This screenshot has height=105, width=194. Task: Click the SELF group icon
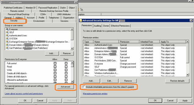point(7,32)
